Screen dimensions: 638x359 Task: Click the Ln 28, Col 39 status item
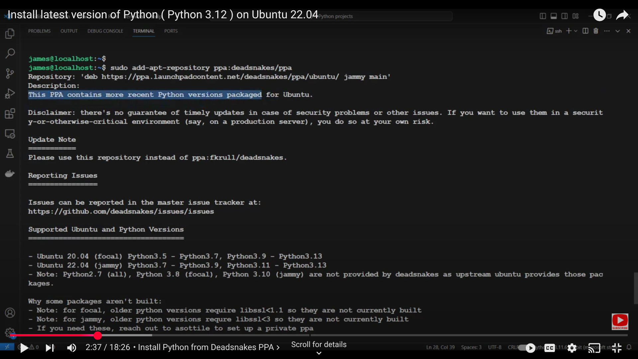coord(440,347)
